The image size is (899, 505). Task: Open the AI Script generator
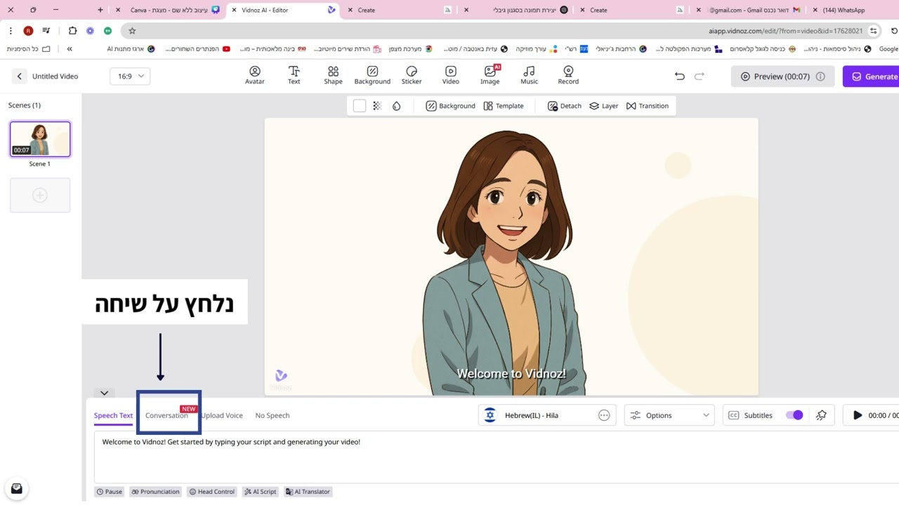(x=260, y=492)
